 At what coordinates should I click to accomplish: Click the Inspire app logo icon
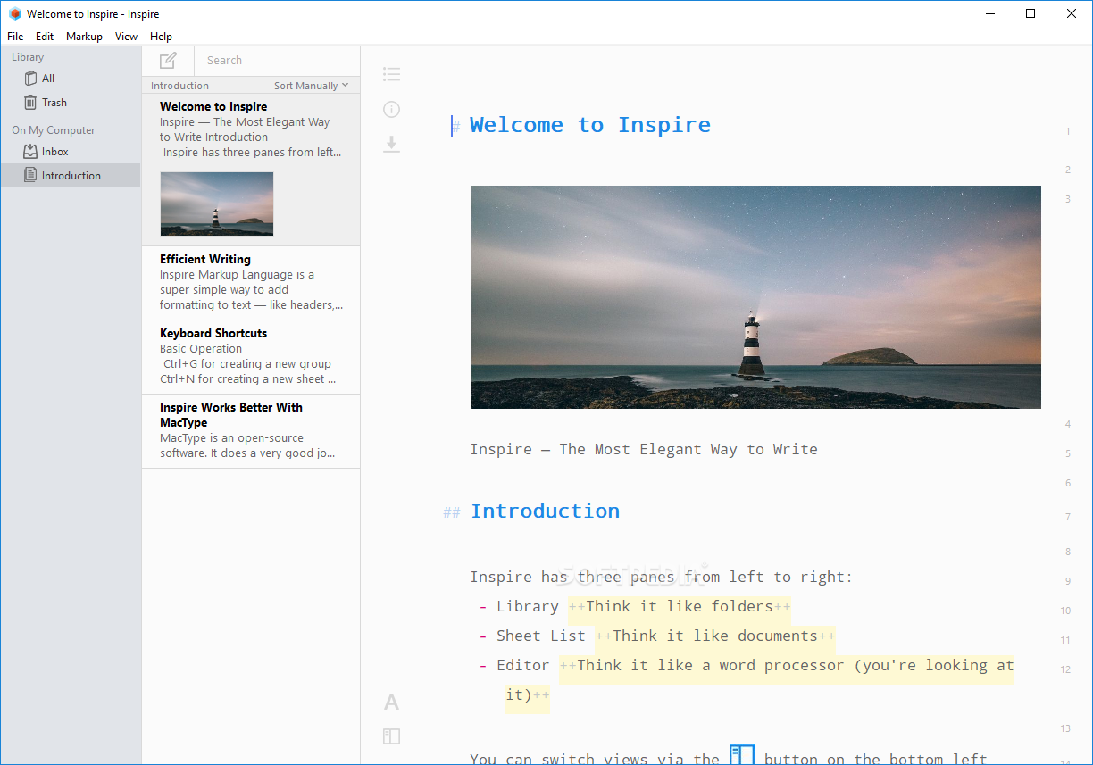(14, 13)
